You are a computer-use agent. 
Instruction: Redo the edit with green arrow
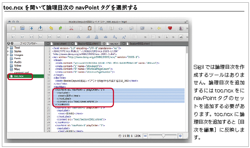click(60, 28)
